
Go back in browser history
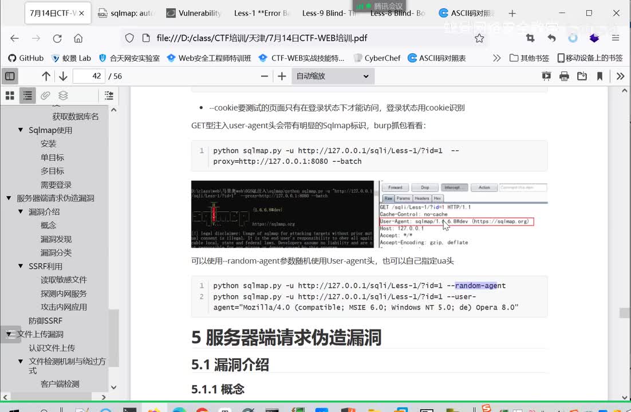tap(14, 38)
